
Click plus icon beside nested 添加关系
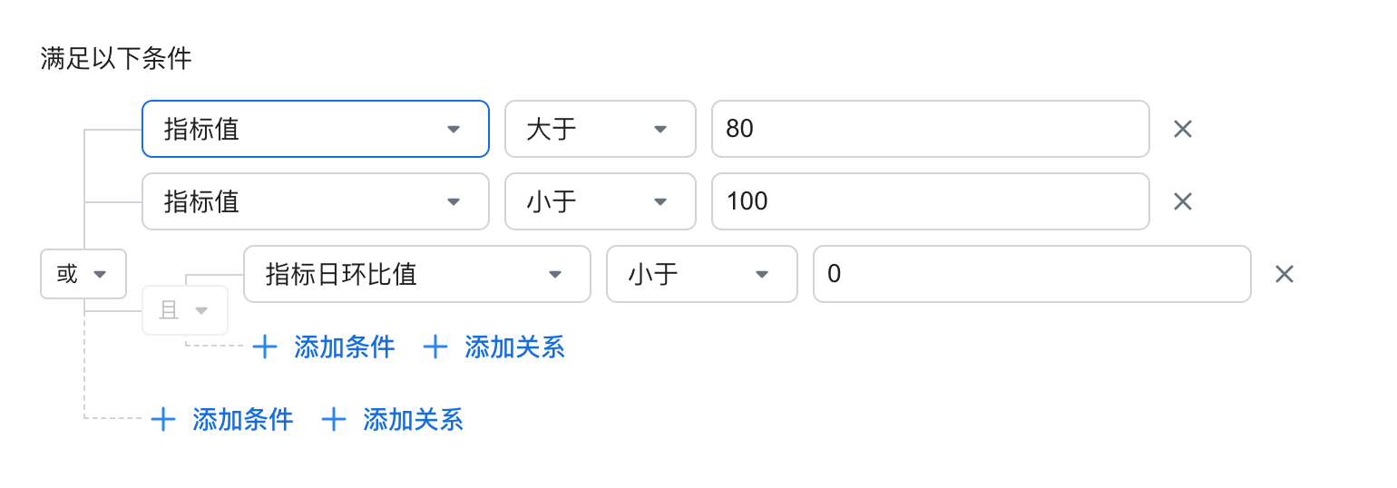tap(435, 346)
